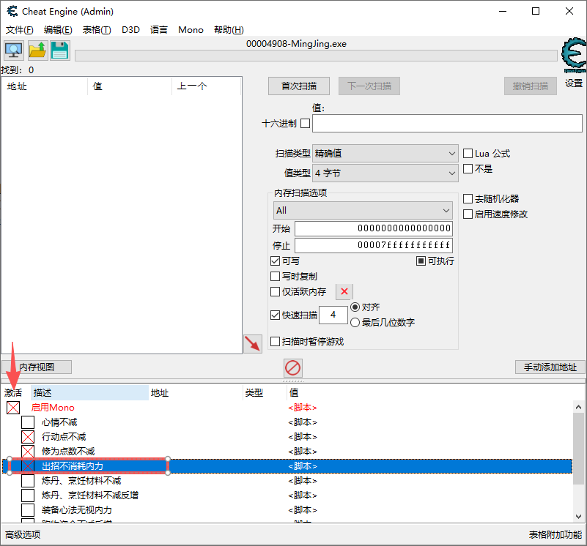The height and width of the screenshot is (546, 587).
Task: Enable the Lua 公式 checkbox
Action: [x=468, y=153]
